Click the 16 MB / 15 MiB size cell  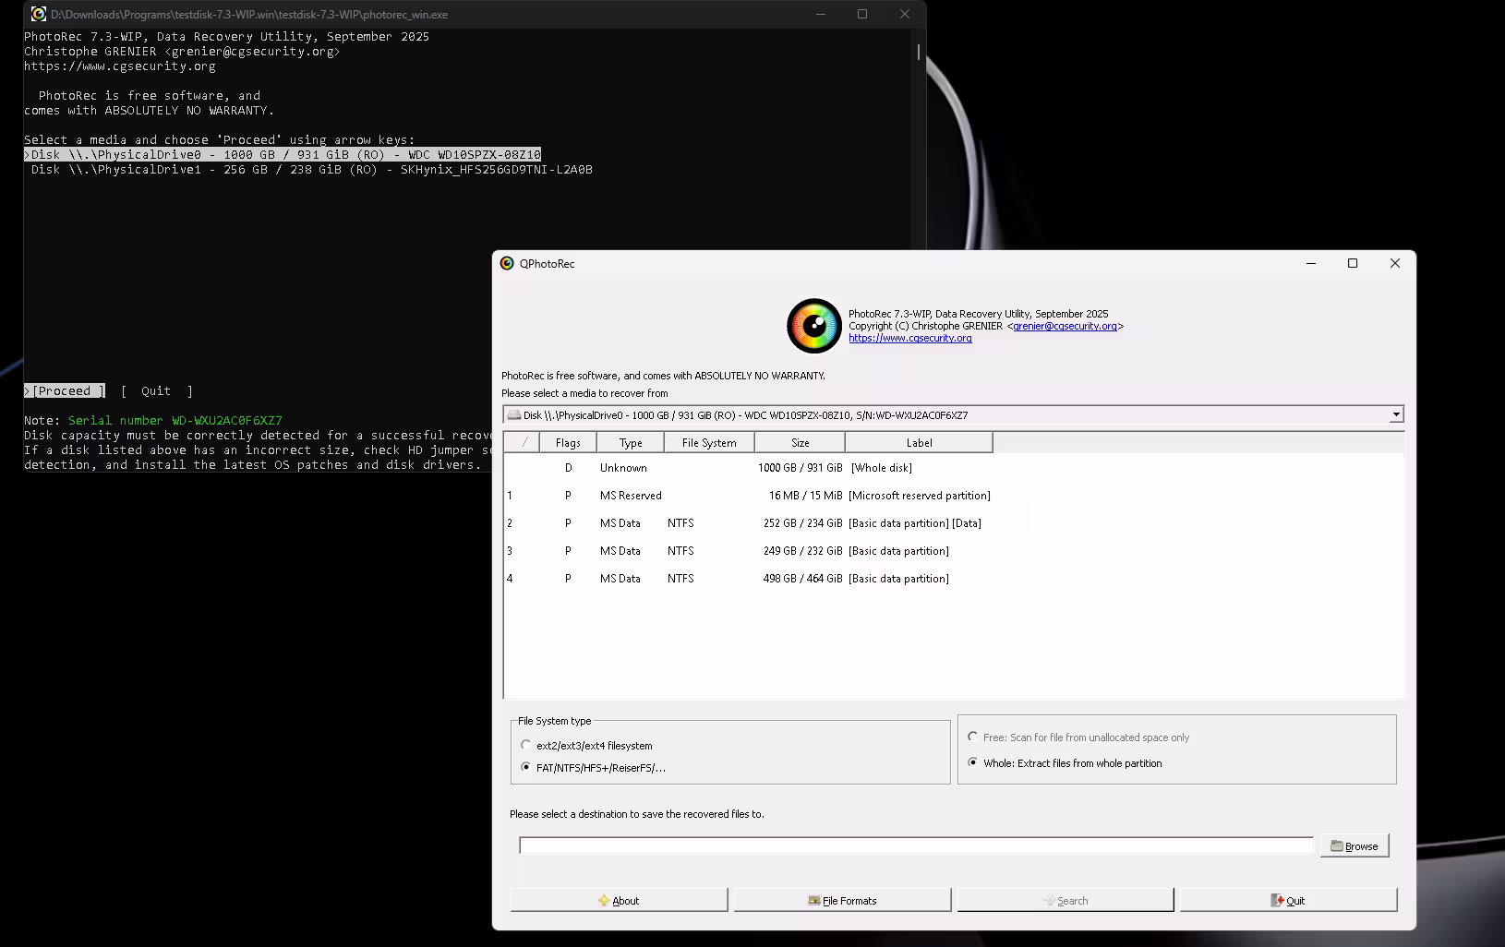point(805,496)
